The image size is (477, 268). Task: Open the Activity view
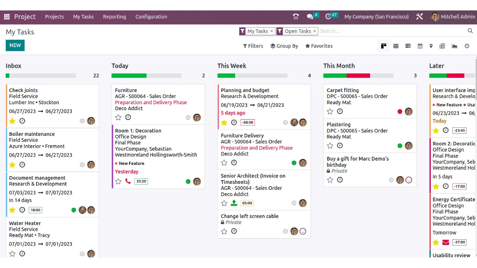[467, 46]
